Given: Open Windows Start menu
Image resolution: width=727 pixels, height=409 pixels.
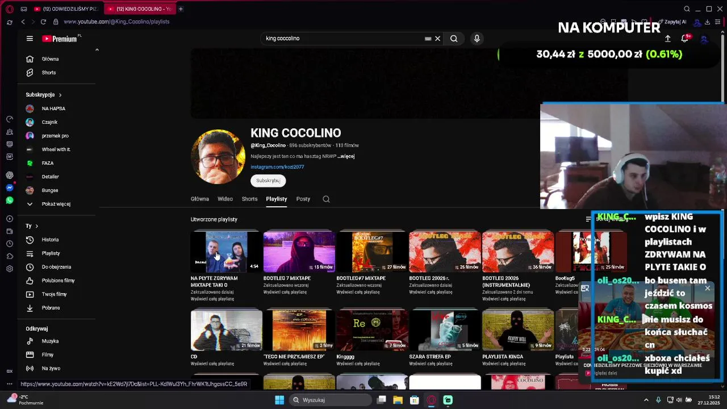Looking at the screenshot, I should tap(279, 400).
